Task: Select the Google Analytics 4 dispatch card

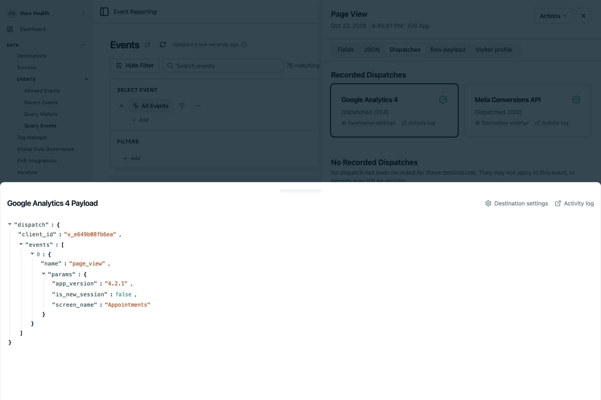Action: [394, 110]
